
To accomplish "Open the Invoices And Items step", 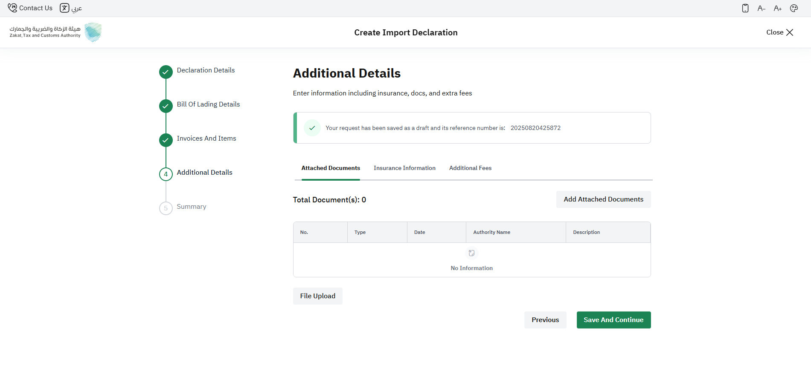I will coord(206,138).
